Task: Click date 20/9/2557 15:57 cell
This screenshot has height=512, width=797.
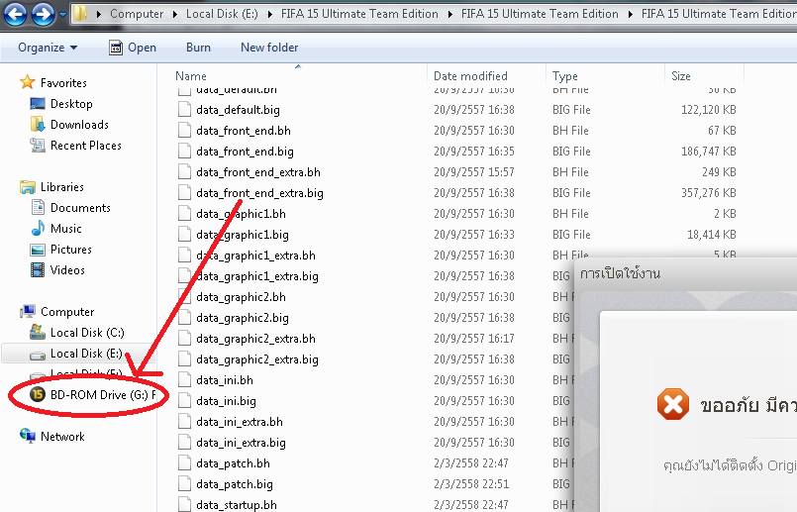Action: click(473, 172)
